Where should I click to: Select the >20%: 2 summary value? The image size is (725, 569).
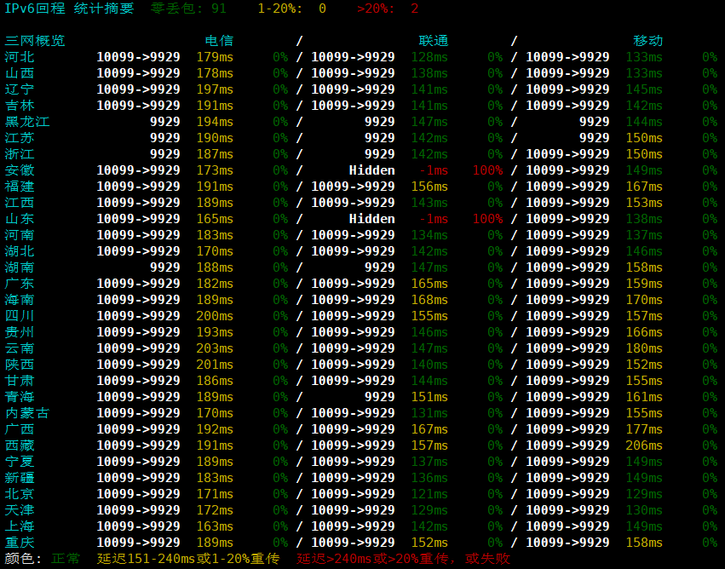pos(388,9)
